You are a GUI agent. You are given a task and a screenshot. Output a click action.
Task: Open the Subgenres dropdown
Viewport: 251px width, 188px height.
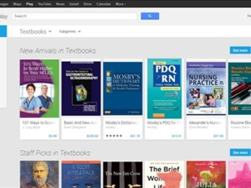(70, 32)
